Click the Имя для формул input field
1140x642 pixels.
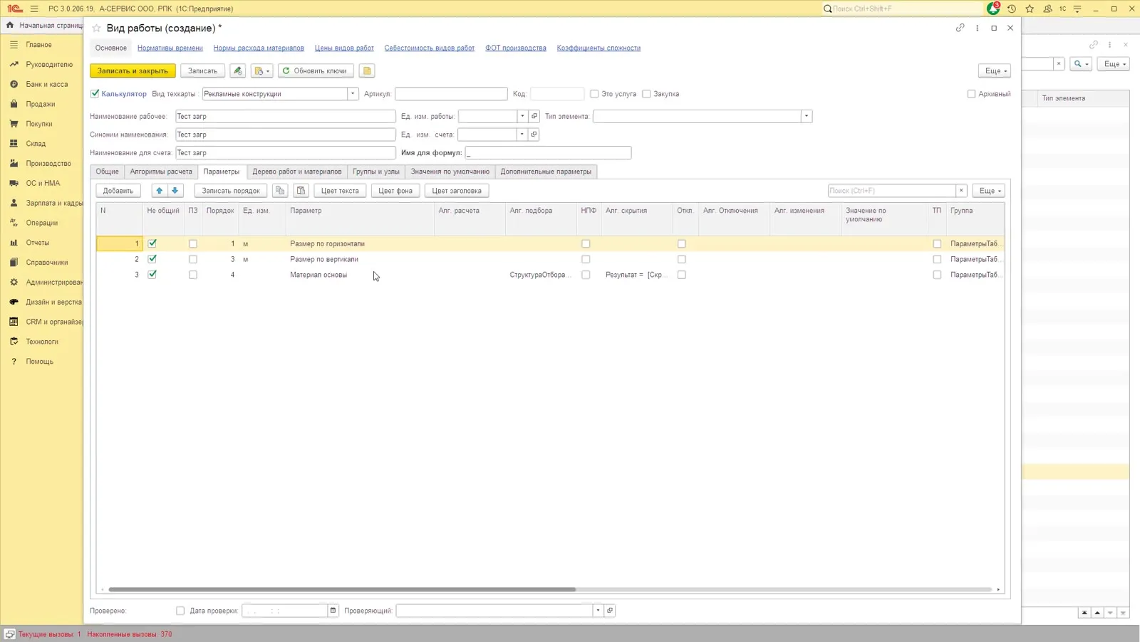548,153
